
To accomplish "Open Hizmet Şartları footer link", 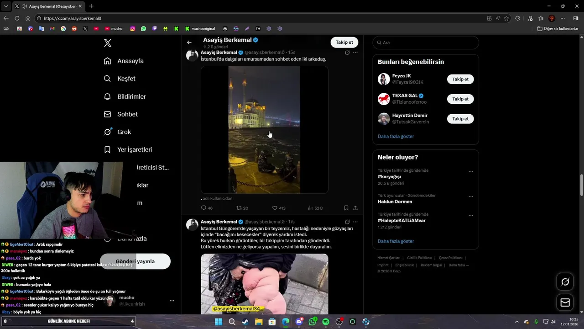I will tap(389, 258).
